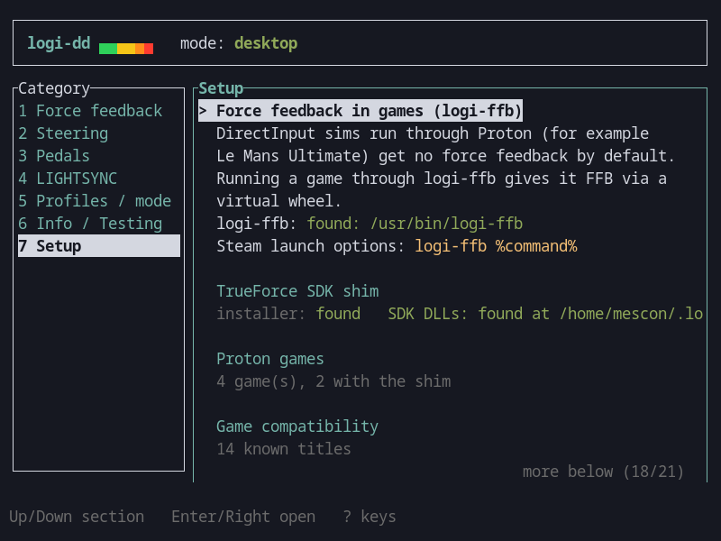The image size is (721, 541).
Task: Click the Le Mans Ultimate description line
Action: [x=445, y=156]
